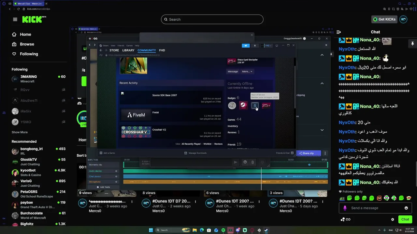
Task: Open the FHD tab in Steam
Action: [x=162, y=50]
